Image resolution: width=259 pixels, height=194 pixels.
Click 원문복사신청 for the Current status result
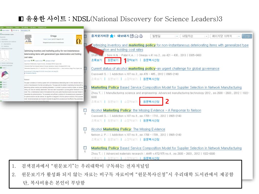(x=151, y=79)
